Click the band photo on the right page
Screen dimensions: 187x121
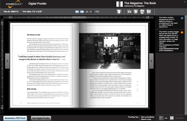point(110,51)
